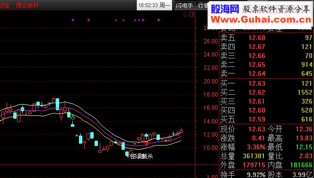Click the red split-window square icon above the chart
Screen dimensions: 314x178
192,14
